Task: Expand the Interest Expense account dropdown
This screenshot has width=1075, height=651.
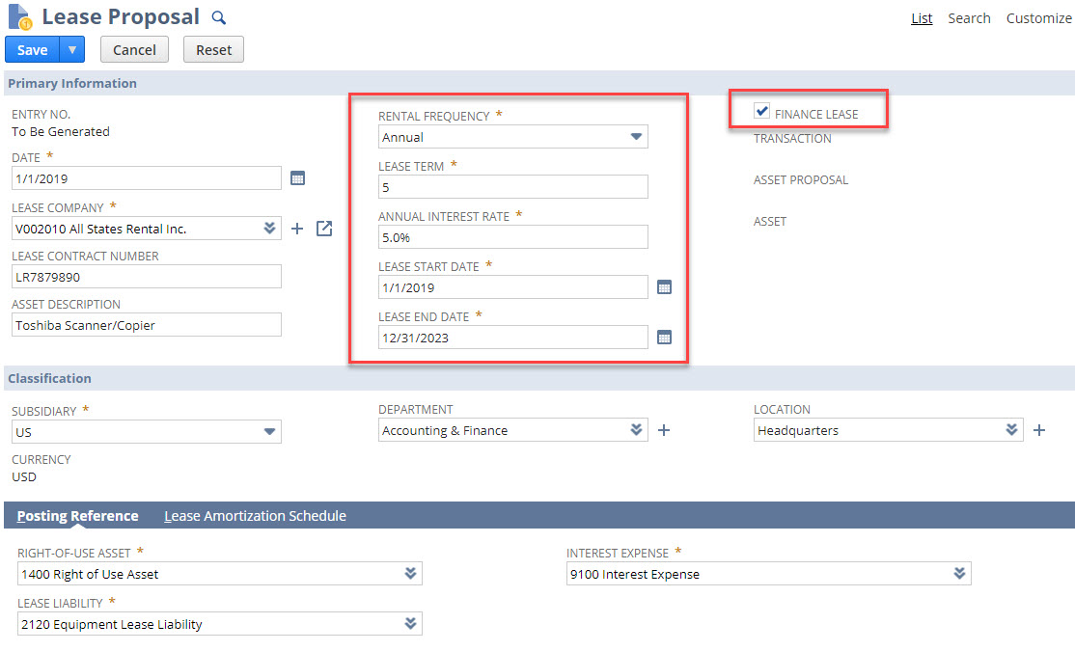Action: (959, 574)
